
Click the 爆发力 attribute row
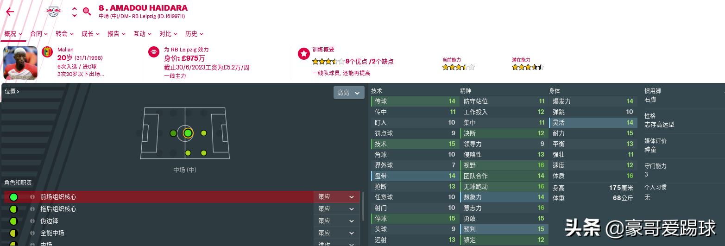[x=593, y=101]
